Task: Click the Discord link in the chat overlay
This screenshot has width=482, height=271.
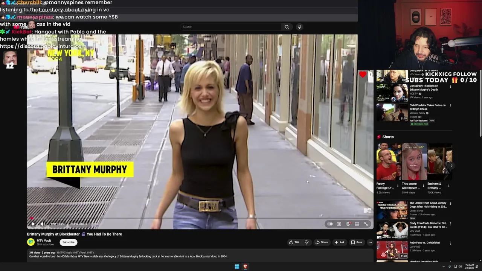Action: [43, 46]
